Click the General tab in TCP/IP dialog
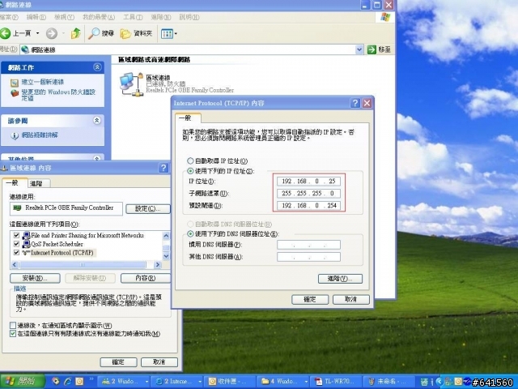This screenshot has height=389, width=518. [x=187, y=118]
